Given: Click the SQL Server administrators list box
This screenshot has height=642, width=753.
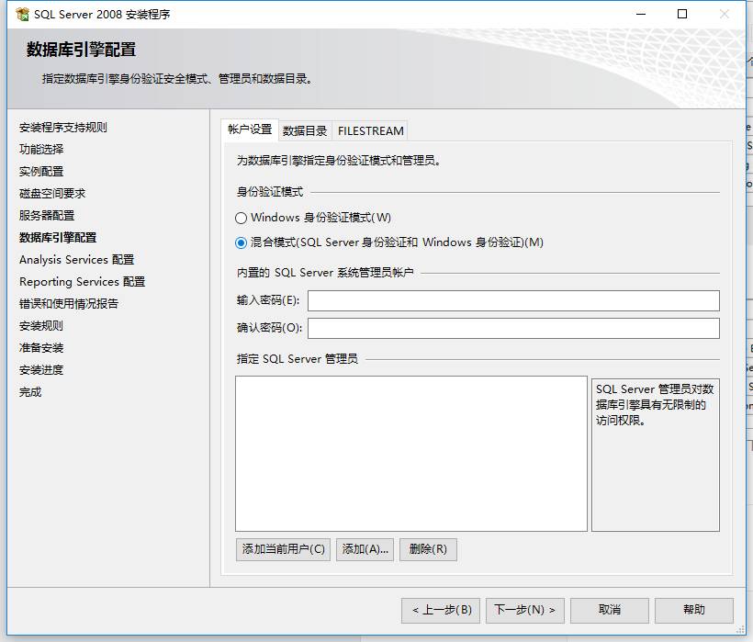Looking at the screenshot, I should (x=410, y=453).
